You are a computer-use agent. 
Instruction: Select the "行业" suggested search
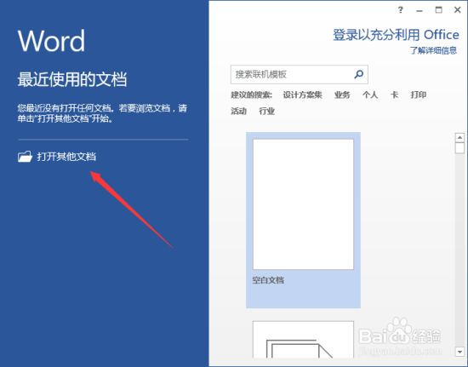[267, 111]
